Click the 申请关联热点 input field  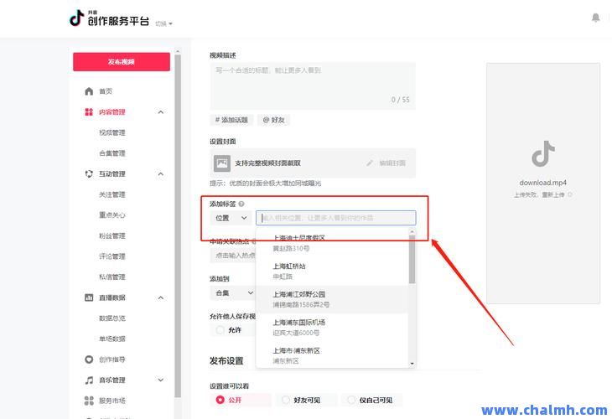point(233,256)
